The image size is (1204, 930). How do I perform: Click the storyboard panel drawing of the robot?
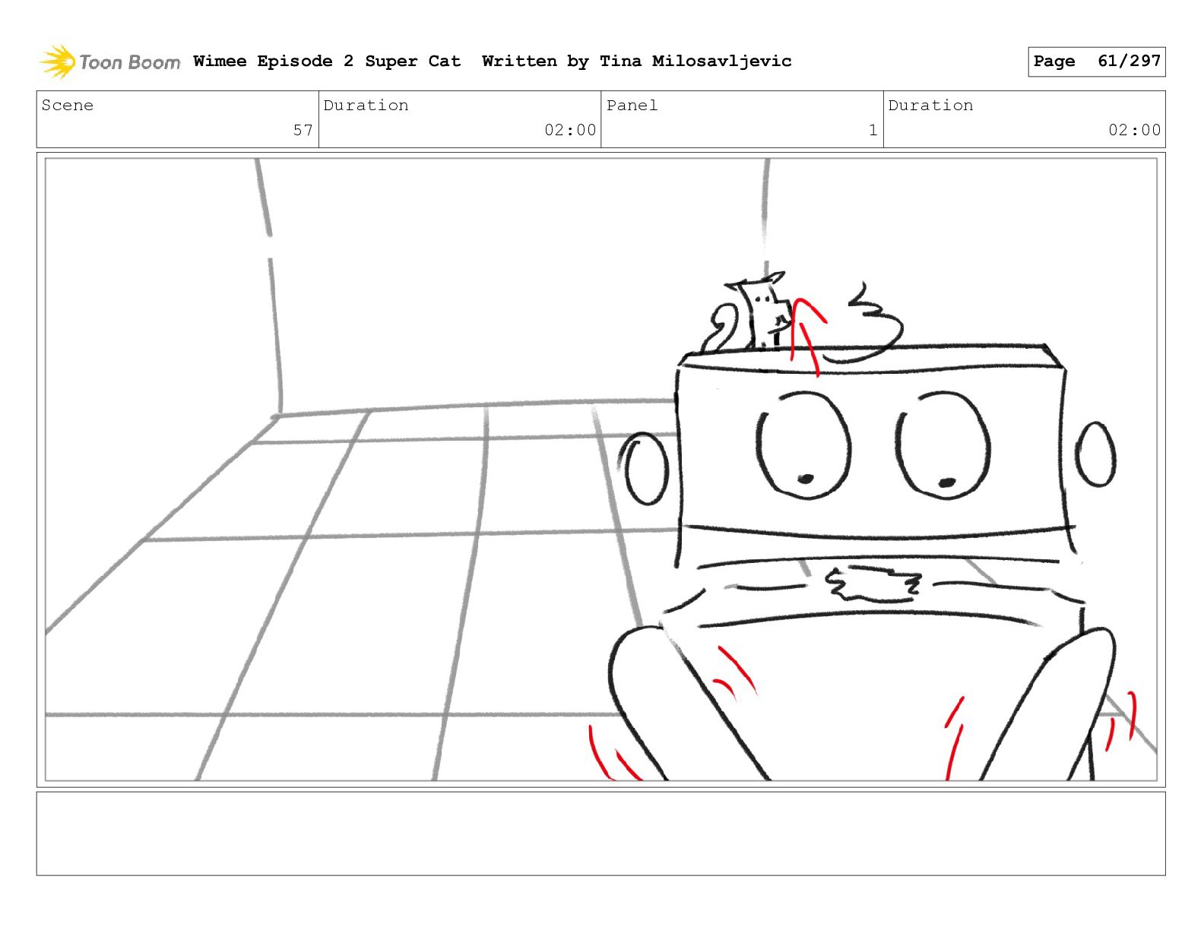point(600,470)
